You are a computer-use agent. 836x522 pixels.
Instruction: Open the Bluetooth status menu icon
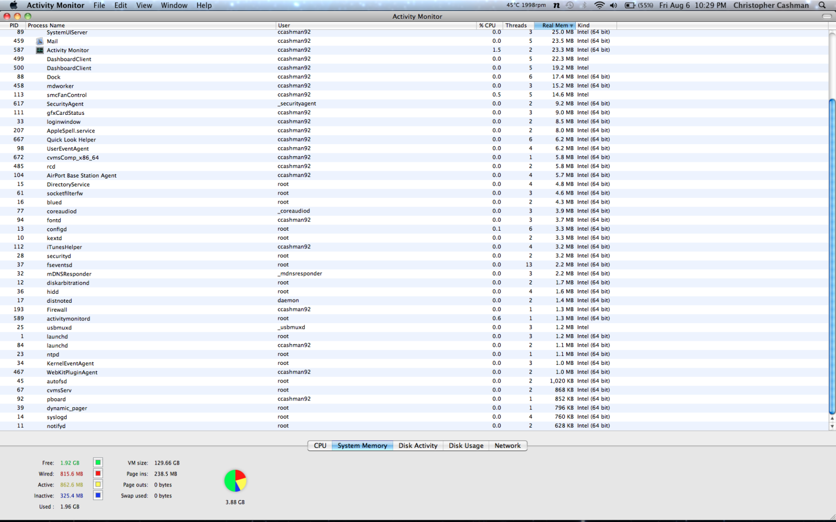click(x=584, y=5)
